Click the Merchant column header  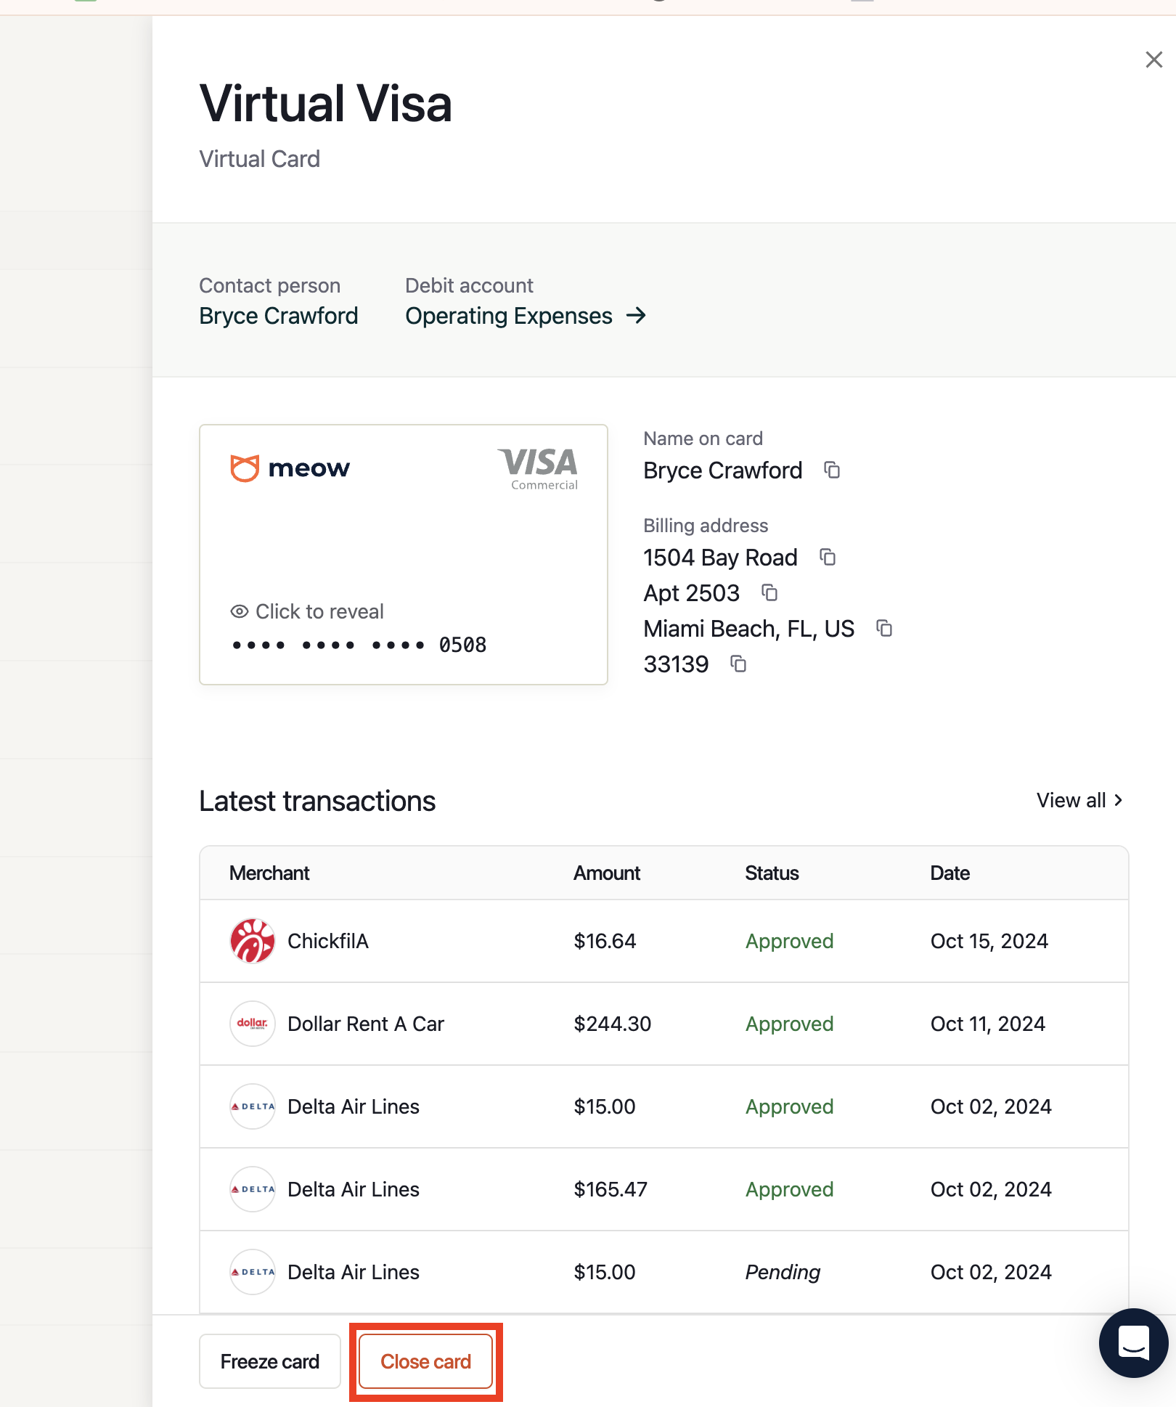point(269,873)
